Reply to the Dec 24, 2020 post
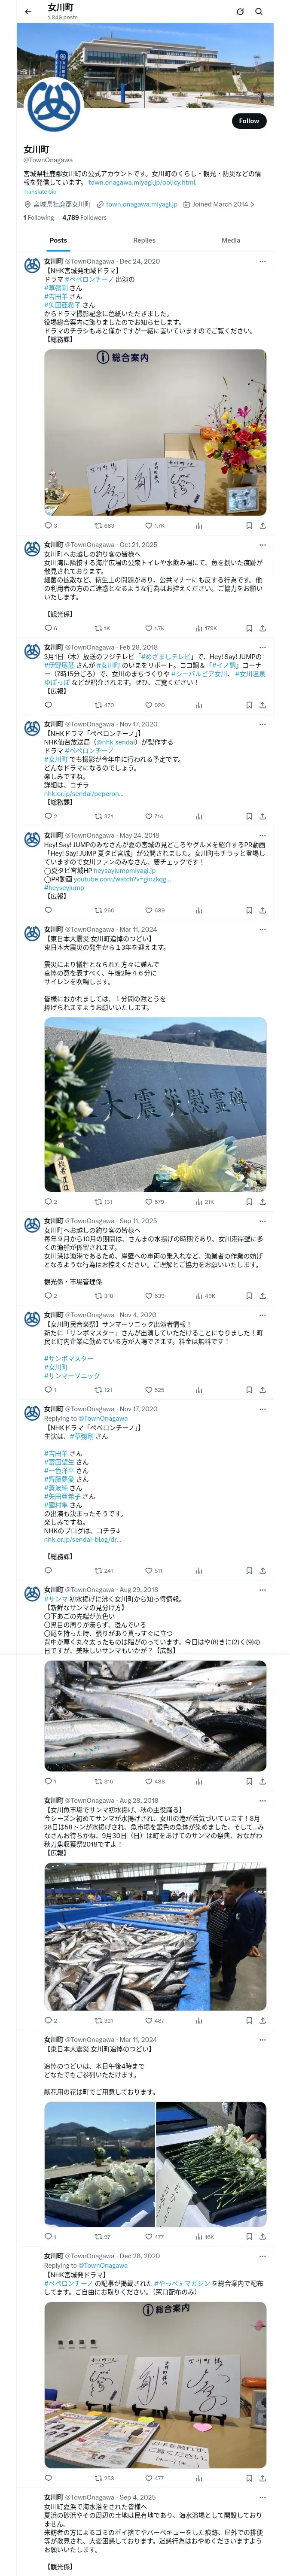The width and height of the screenshot is (290, 2576). click(x=50, y=525)
